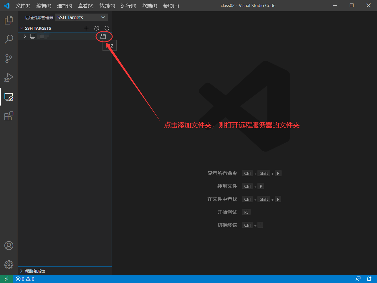Open the Remote Explorer view
377x283 pixels.
(x=9, y=97)
